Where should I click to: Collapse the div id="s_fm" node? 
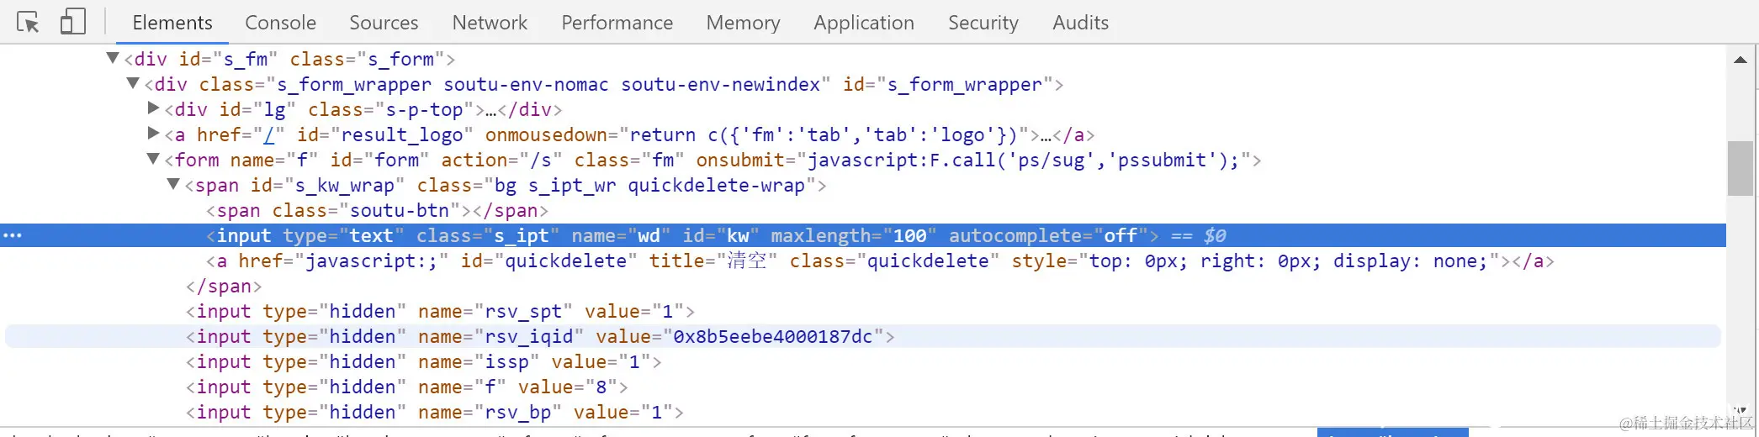[x=113, y=58]
